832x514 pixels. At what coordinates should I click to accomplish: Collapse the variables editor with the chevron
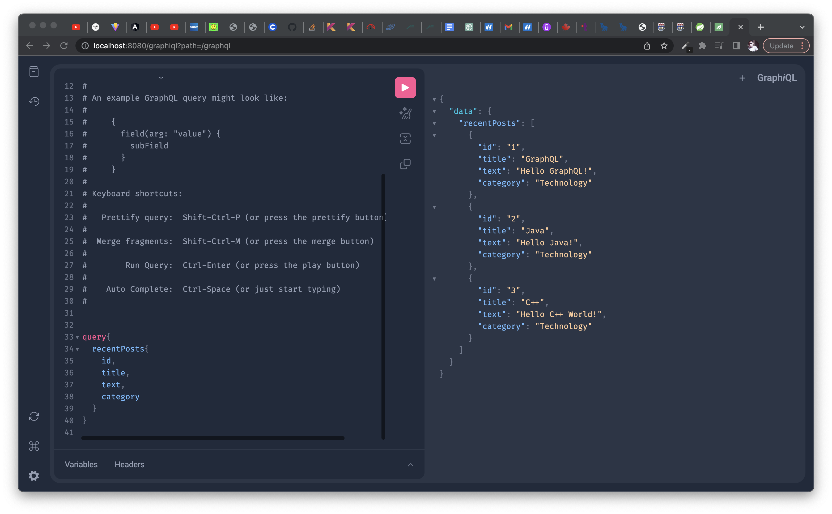pos(411,465)
